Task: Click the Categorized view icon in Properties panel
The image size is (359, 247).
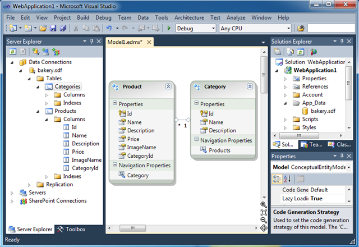Action: coord(277,179)
